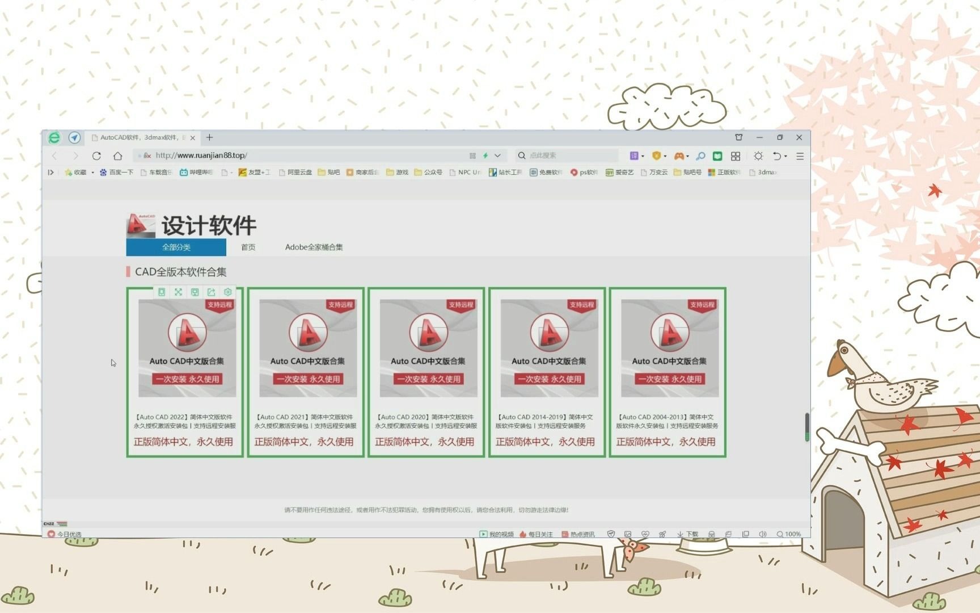Open 热点资讯 in the status bar
The image size is (980, 613).
pos(578,534)
